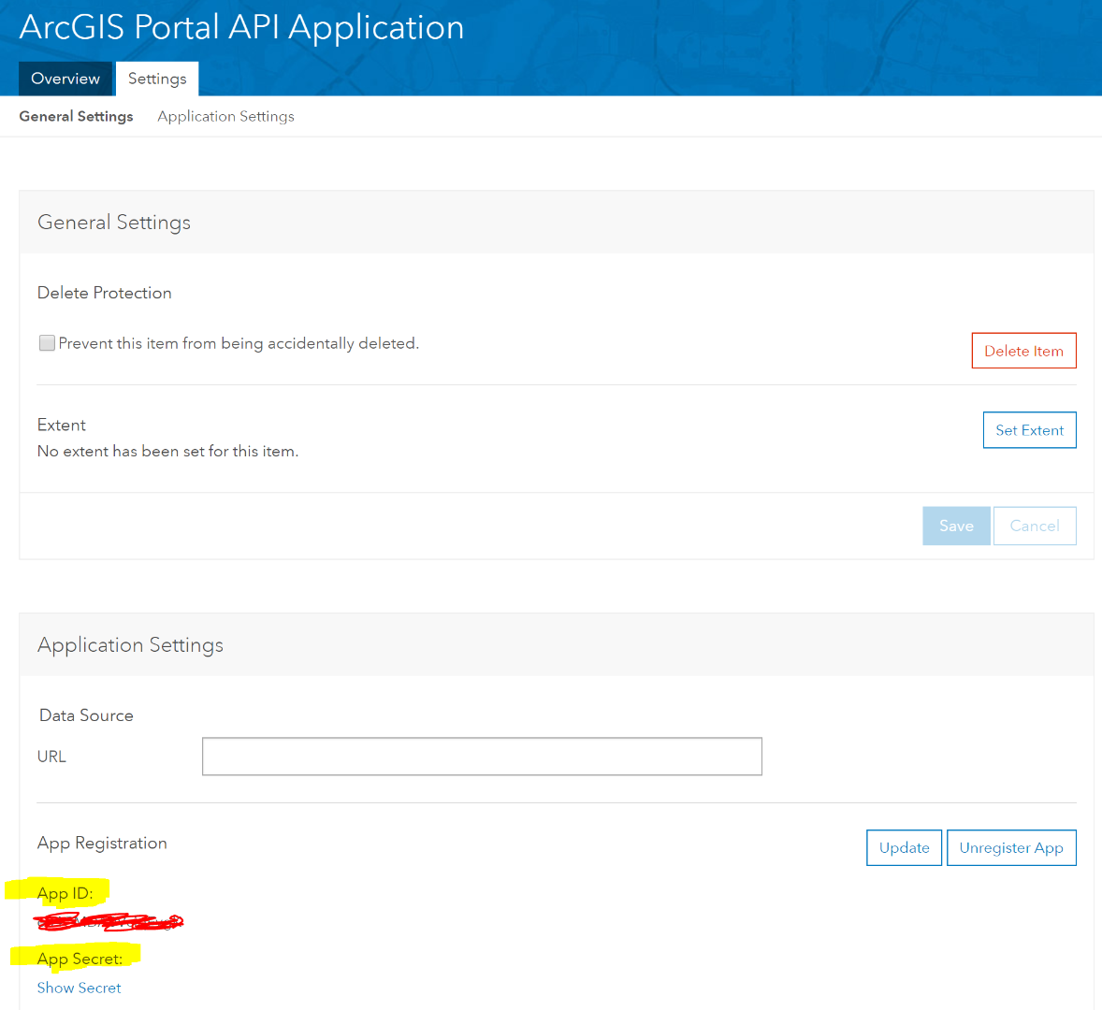The height and width of the screenshot is (1010, 1102).
Task: Click the 'No extent has been set' text
Action: tap(168, 451)
